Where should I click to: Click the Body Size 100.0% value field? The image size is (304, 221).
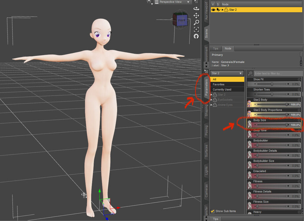[x=295, y=125]
